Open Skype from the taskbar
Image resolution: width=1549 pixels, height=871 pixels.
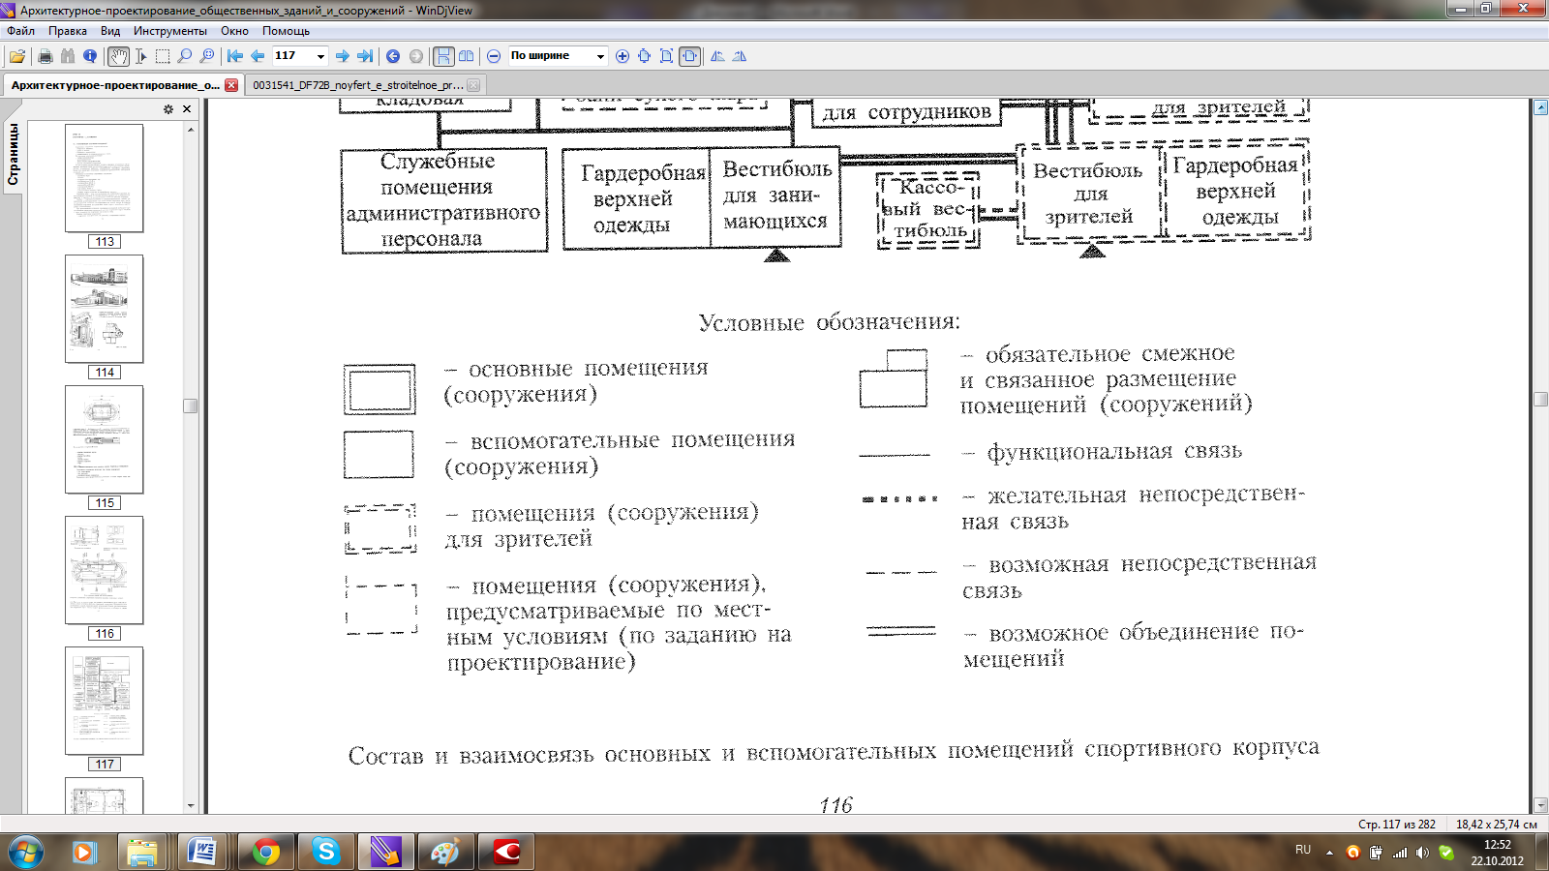(x=326, y=852)
